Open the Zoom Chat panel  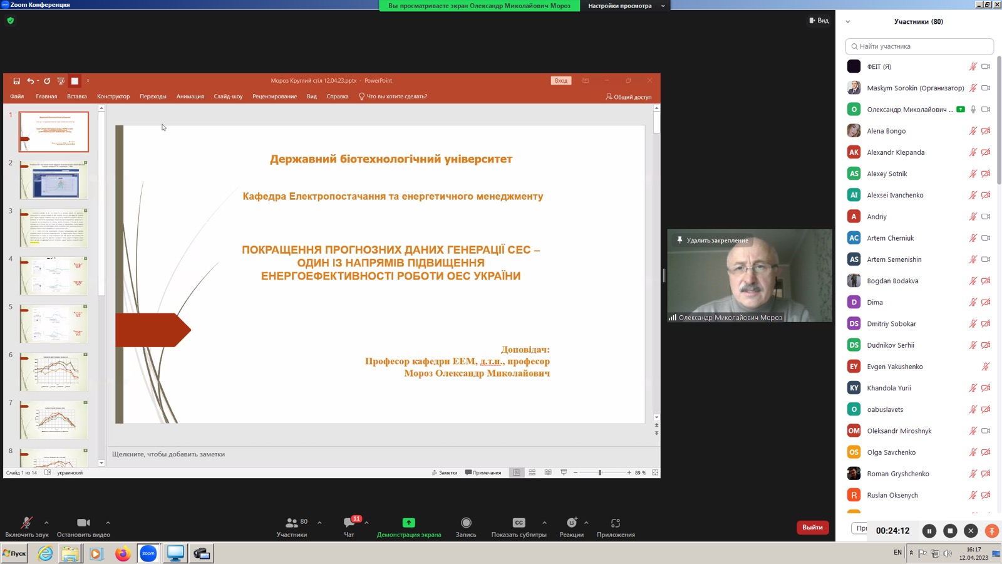[x=349, y=523]
